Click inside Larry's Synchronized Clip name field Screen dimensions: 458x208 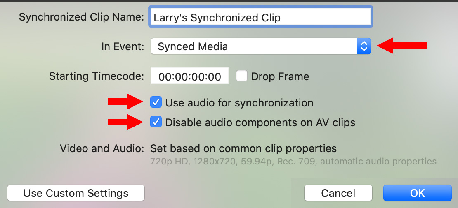click(x=261, y=17)
